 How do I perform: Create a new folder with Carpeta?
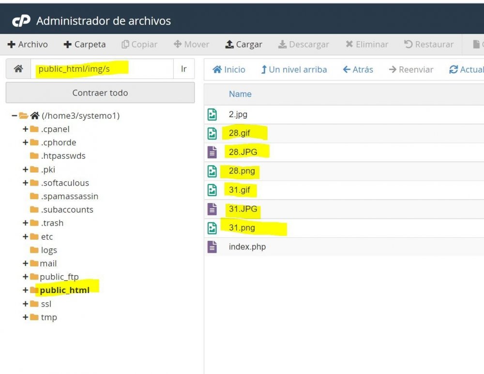85,44
